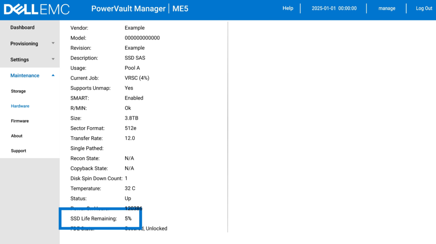Click the system date and time
This screenshot has height=244, width=436.
coord(334,9)
